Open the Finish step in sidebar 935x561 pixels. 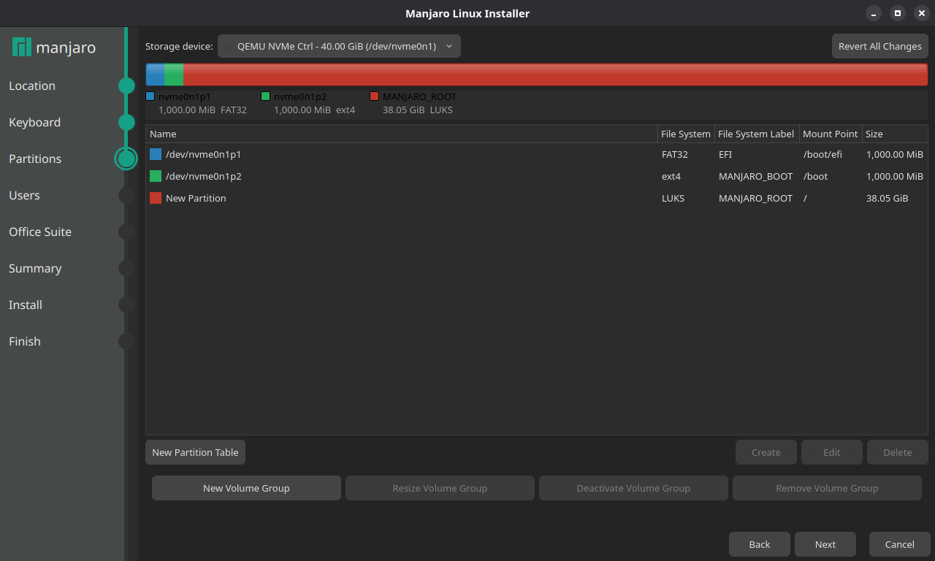25,341
